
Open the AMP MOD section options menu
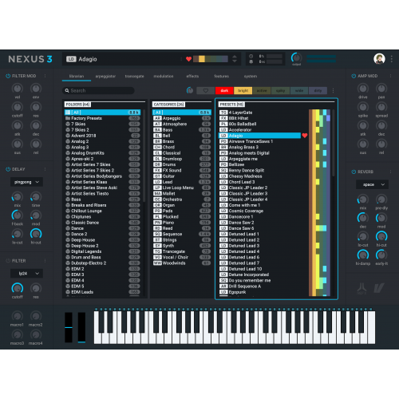click(390, 76)
